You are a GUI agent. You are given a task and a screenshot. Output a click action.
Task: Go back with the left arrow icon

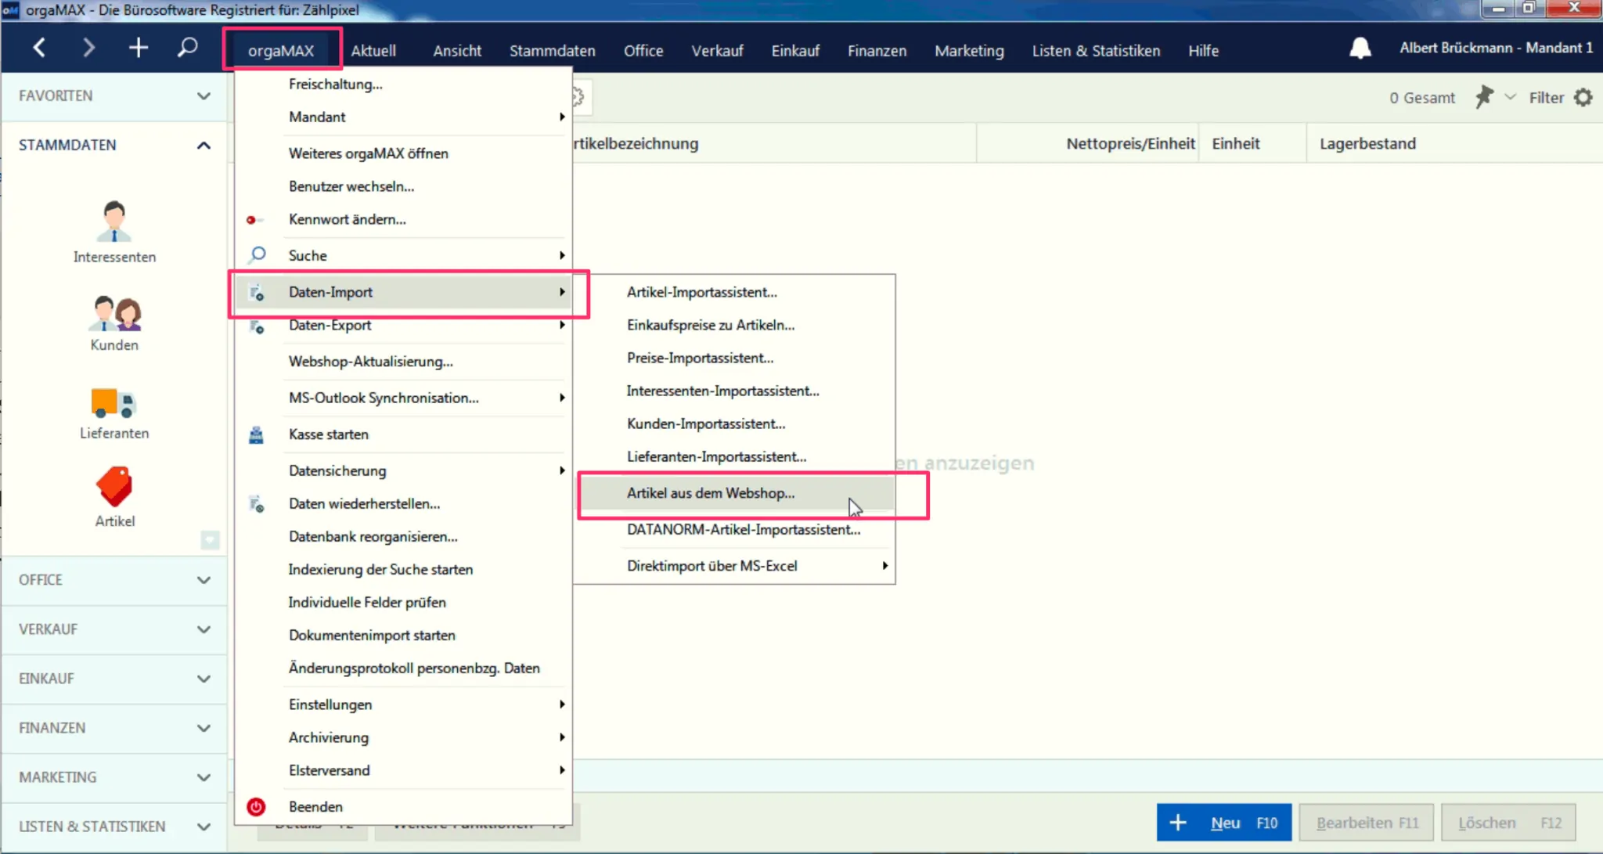click(38, 48)
